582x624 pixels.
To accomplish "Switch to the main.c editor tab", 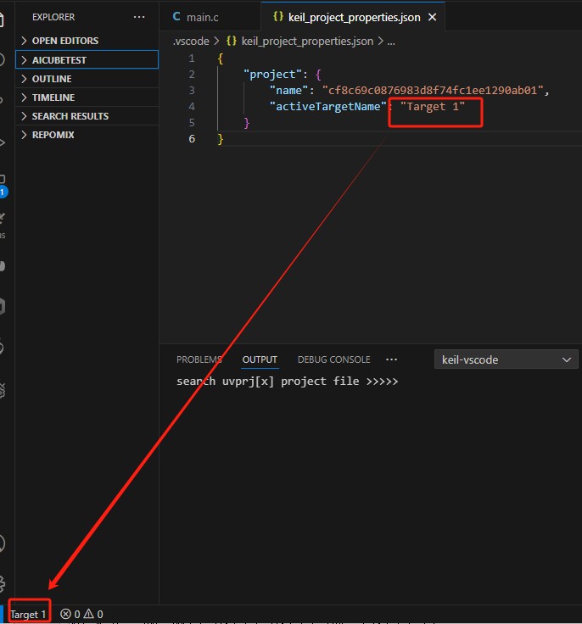I will pyautogui.click(x=210, y=17).
